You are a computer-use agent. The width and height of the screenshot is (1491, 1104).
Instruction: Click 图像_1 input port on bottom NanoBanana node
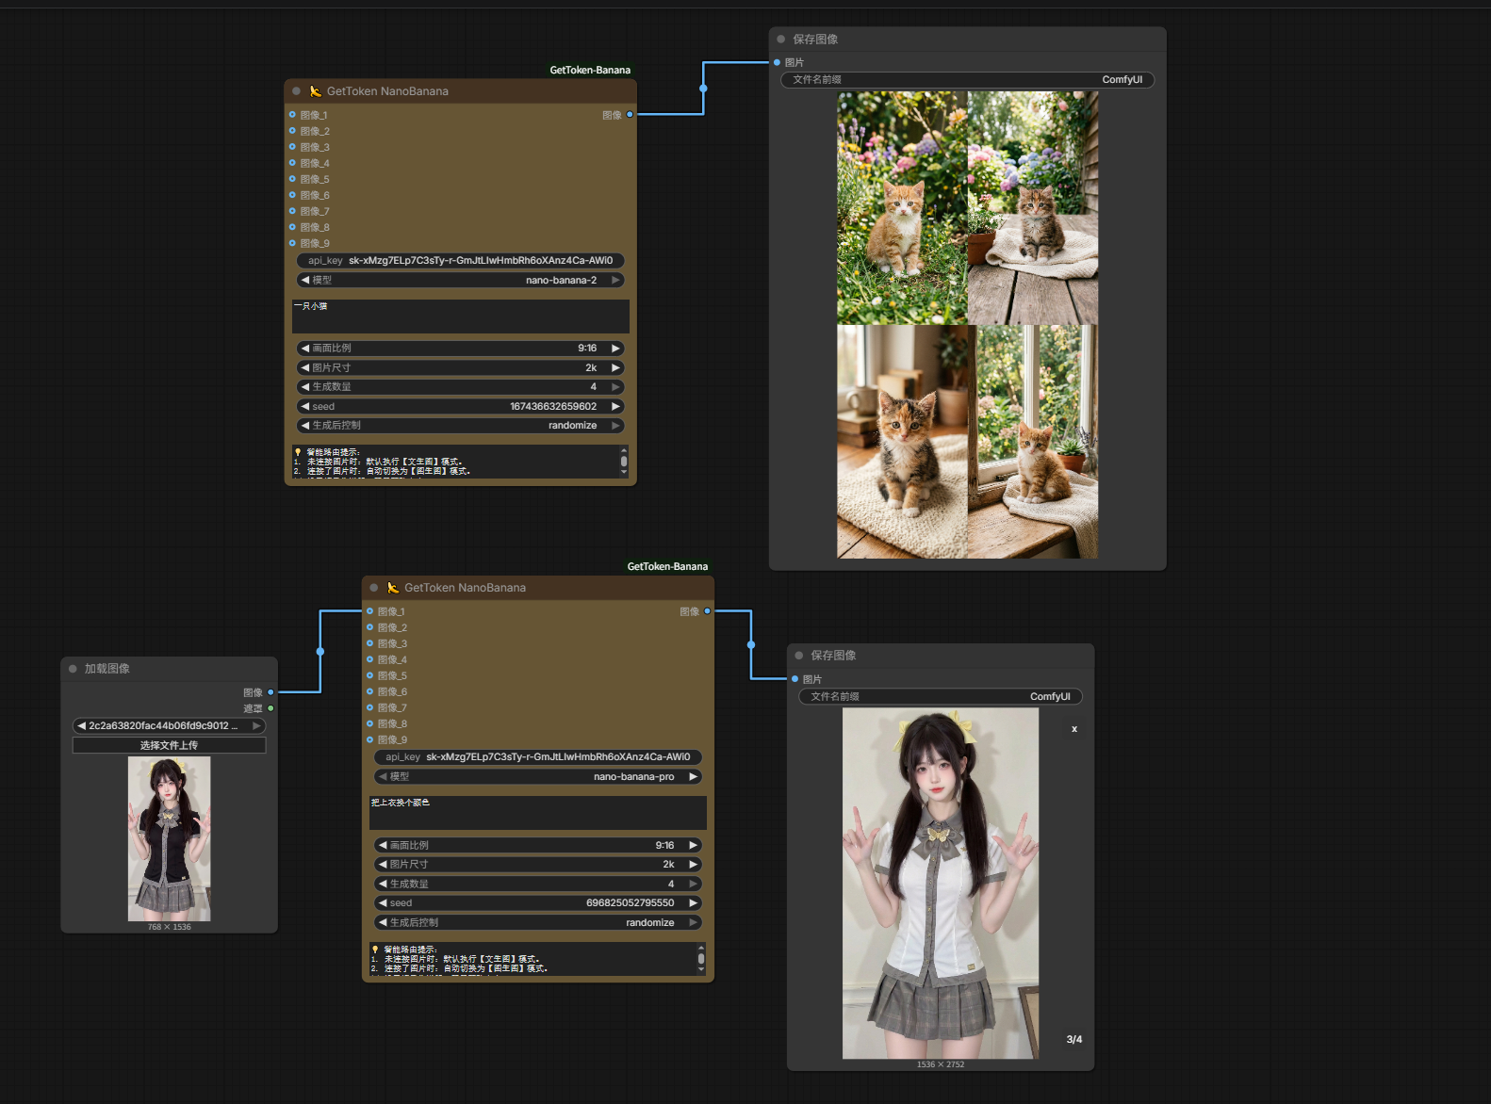tap(370, 611)
